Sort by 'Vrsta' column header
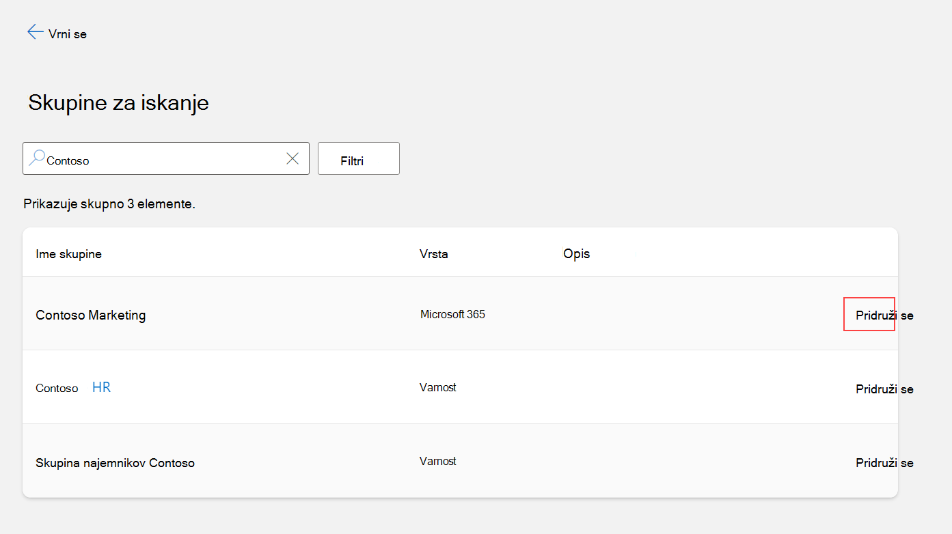Viewport: 952px width, 534px height. point(434,254)
